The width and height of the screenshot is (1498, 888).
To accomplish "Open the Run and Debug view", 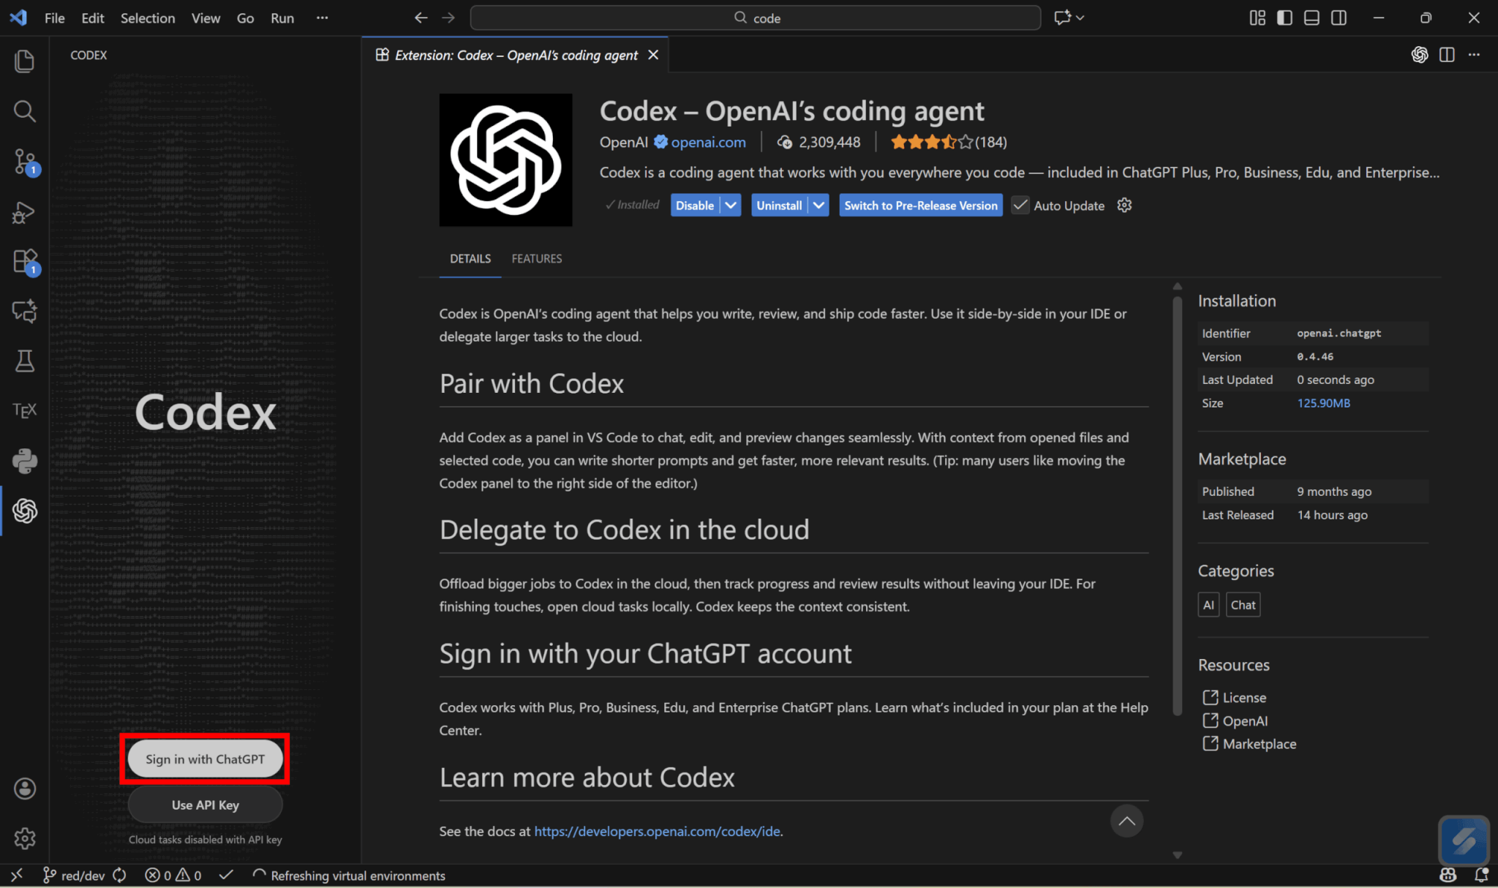I will click(x=24, y=213).
